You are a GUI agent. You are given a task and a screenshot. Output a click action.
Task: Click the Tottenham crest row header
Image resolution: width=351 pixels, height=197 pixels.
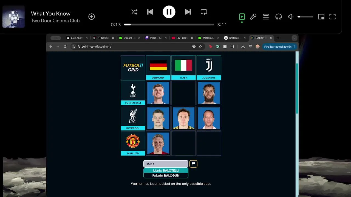click(133, 93)
